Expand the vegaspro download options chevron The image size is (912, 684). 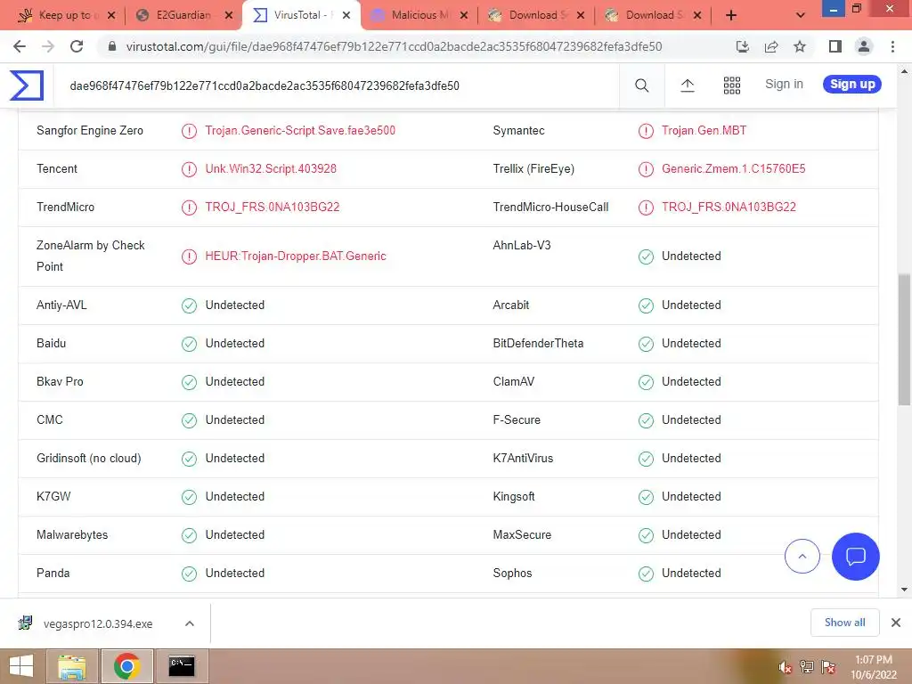coord(190,623)
